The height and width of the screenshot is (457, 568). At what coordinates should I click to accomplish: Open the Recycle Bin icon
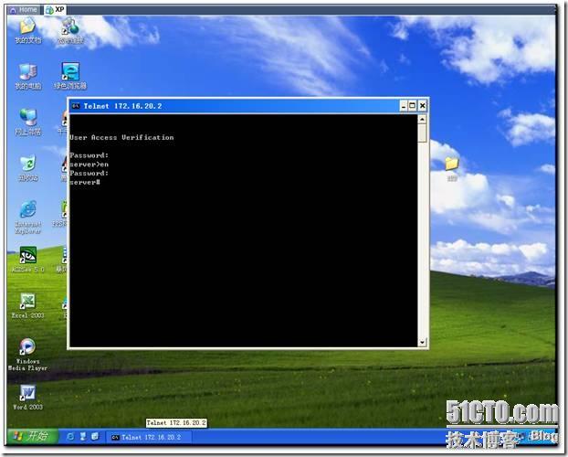(28, 168)
